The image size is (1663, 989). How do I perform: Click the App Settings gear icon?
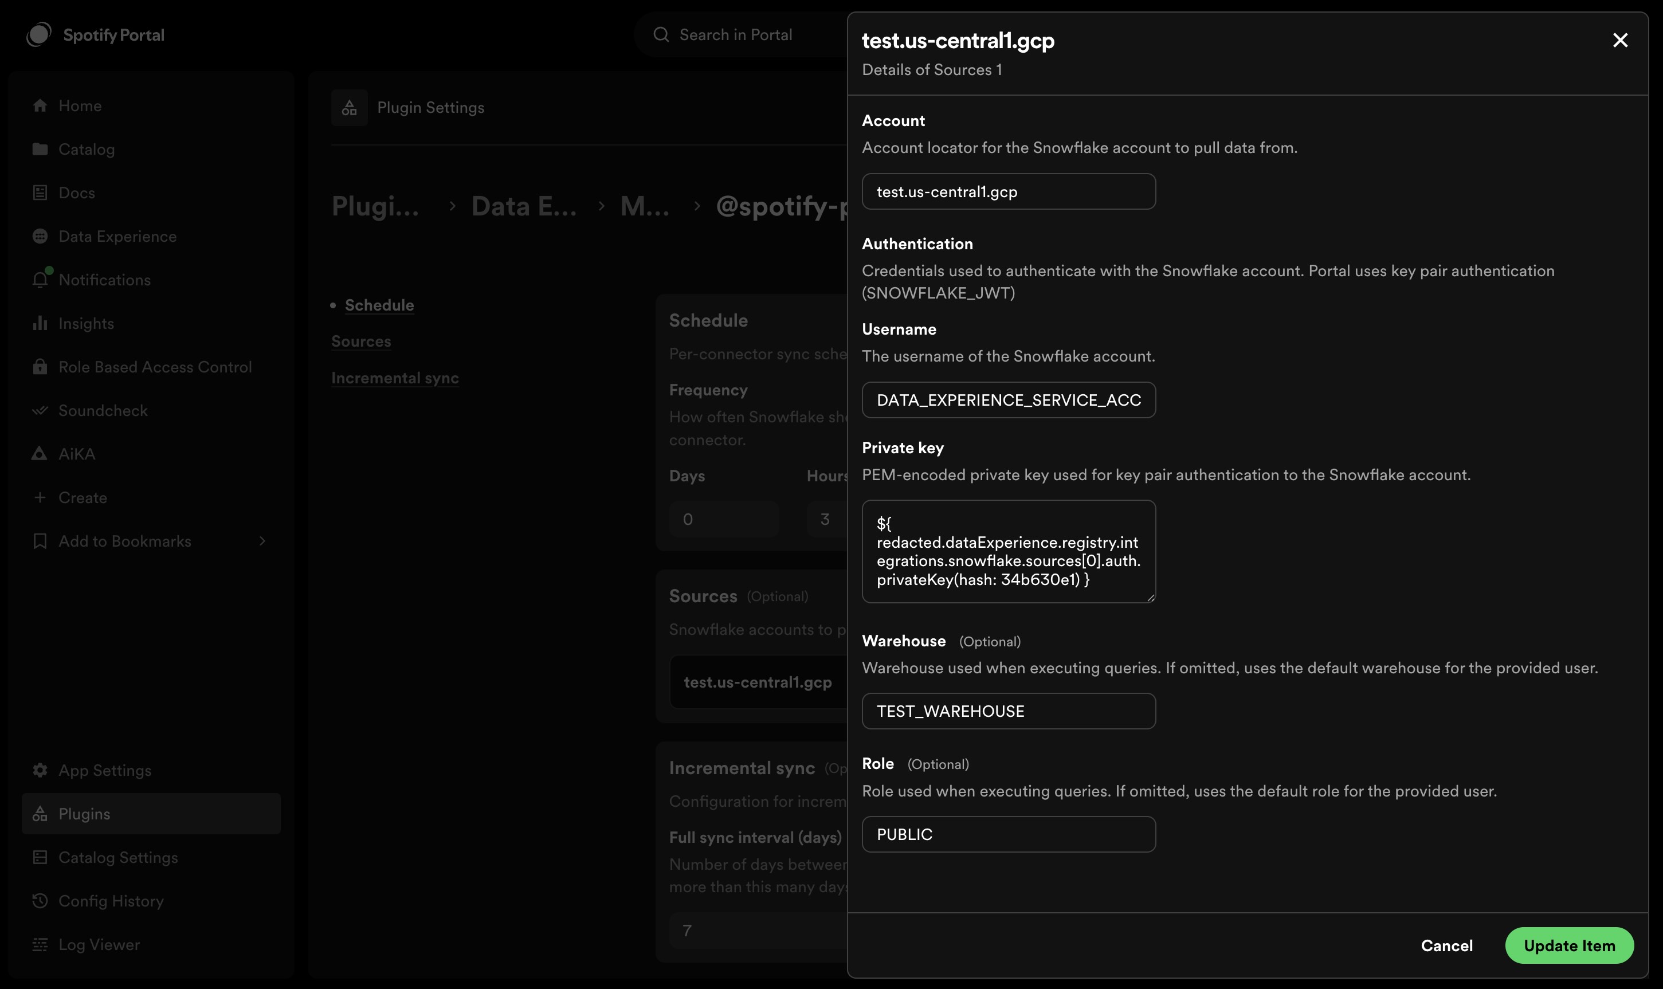click(x=40, y=770)
